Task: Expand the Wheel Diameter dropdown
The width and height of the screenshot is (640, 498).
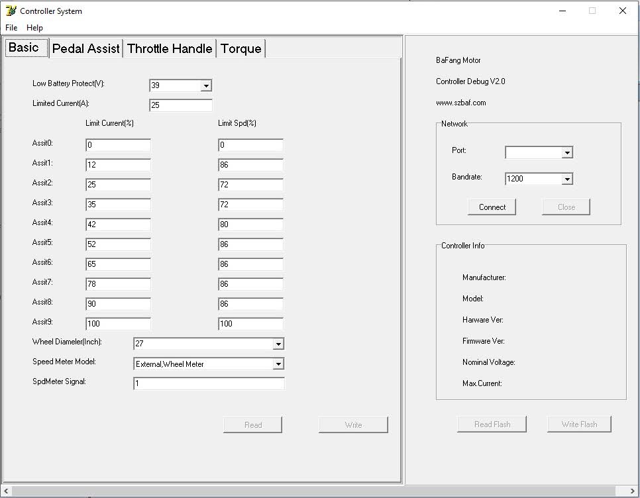Action: (x=278, y=344)
